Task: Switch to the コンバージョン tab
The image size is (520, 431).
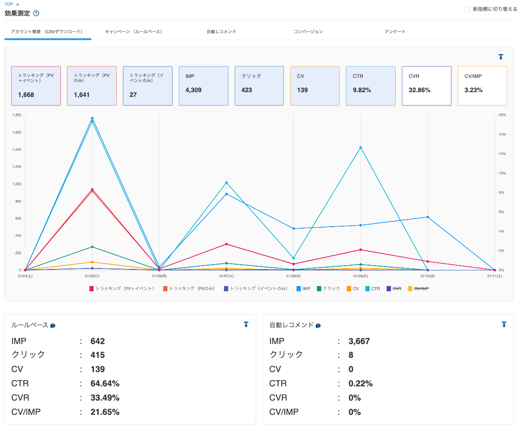Action: click(x=308, y=31)
